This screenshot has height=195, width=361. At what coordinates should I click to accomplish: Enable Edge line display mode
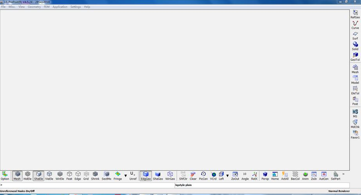pyautogui.click(x=78, y=176)
